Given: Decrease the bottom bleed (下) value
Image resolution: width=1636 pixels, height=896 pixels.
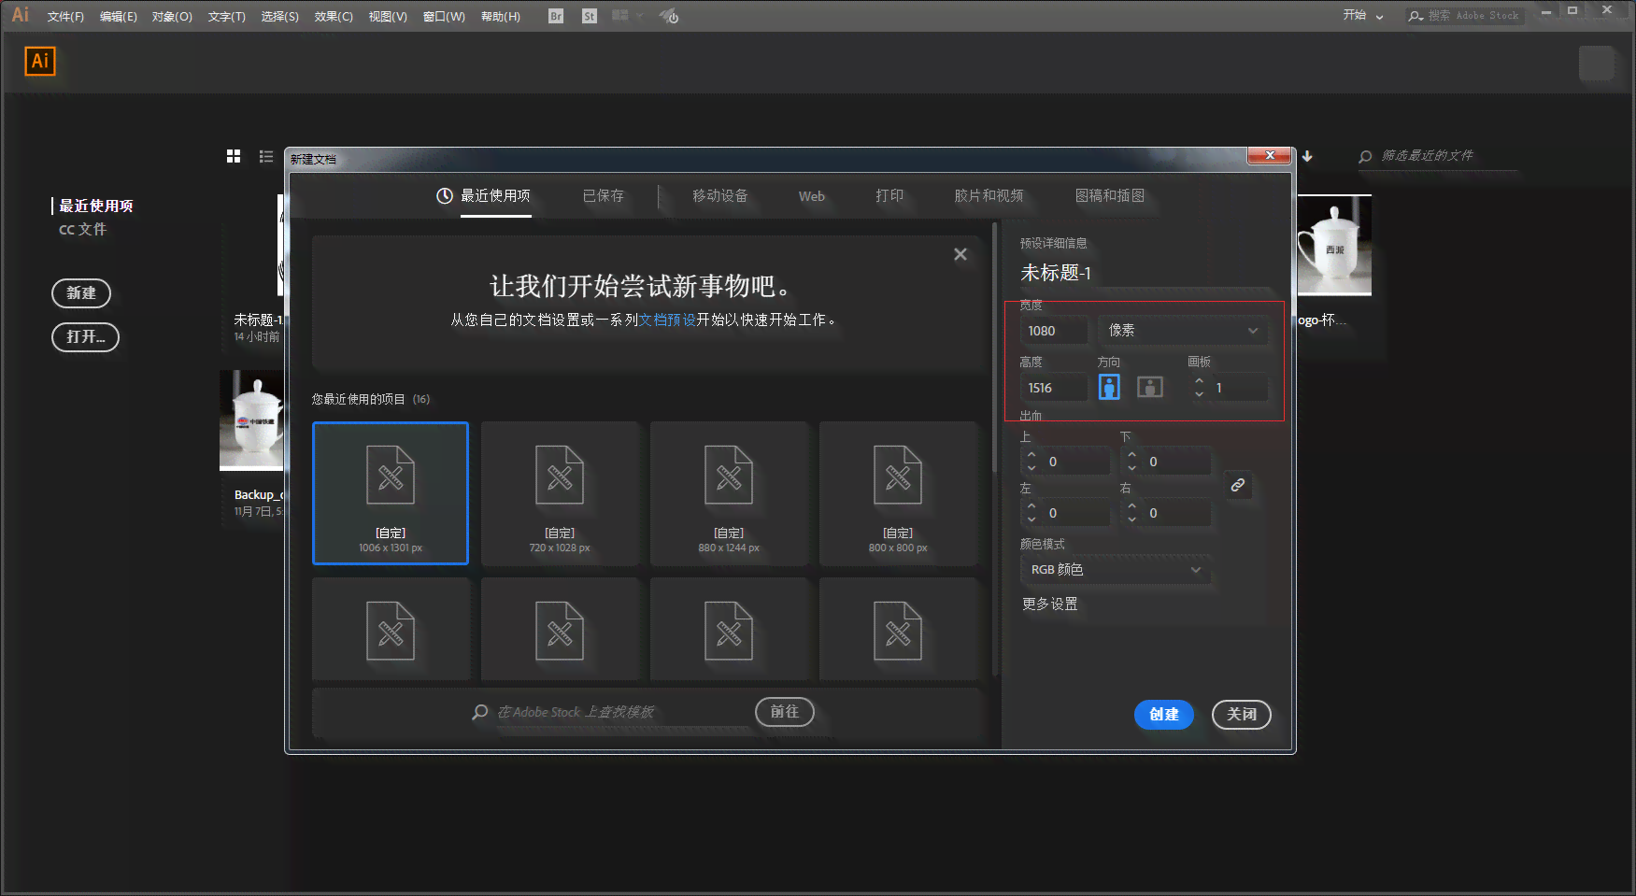Looking at the screenshot, I should click(1132, 468).
